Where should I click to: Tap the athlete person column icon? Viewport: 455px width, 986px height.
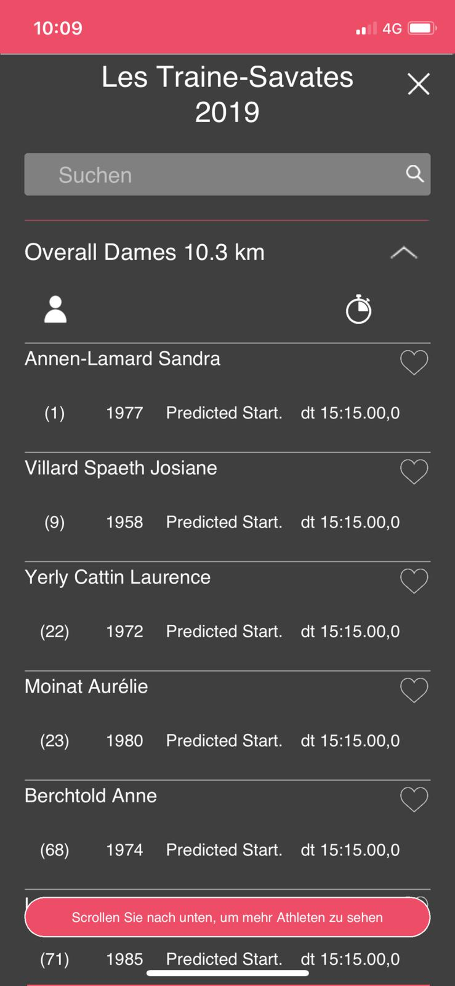[55, 309]
